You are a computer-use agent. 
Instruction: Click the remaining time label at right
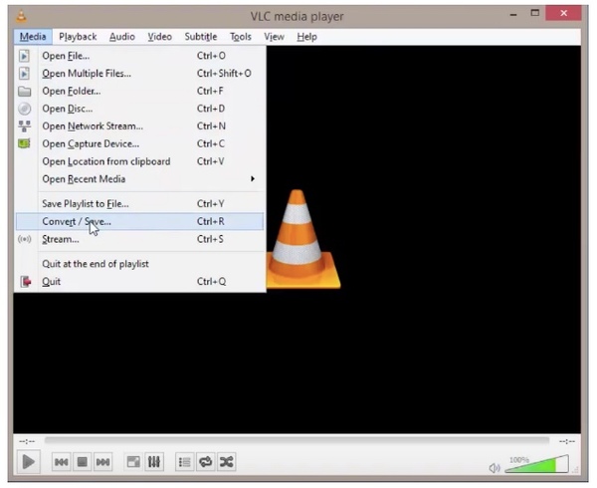(x=567, y=441)
